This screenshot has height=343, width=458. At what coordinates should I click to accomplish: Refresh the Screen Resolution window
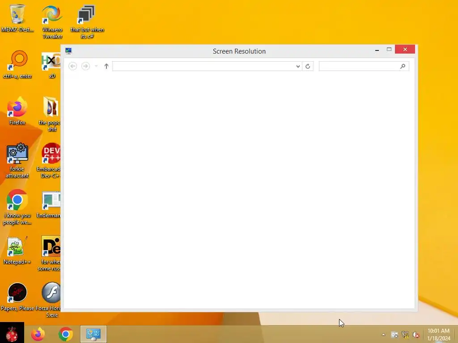point(308,66)
